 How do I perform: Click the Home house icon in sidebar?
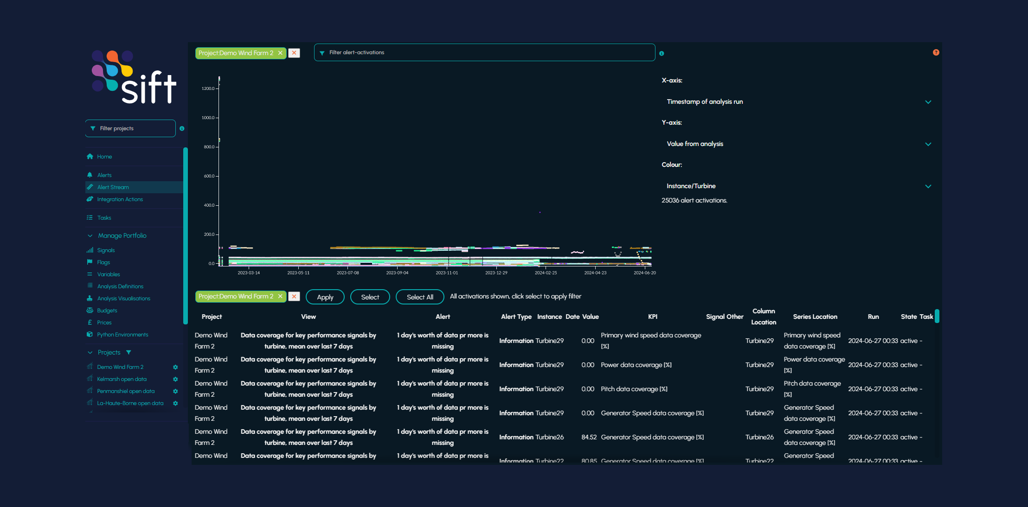tap(90, 157)
